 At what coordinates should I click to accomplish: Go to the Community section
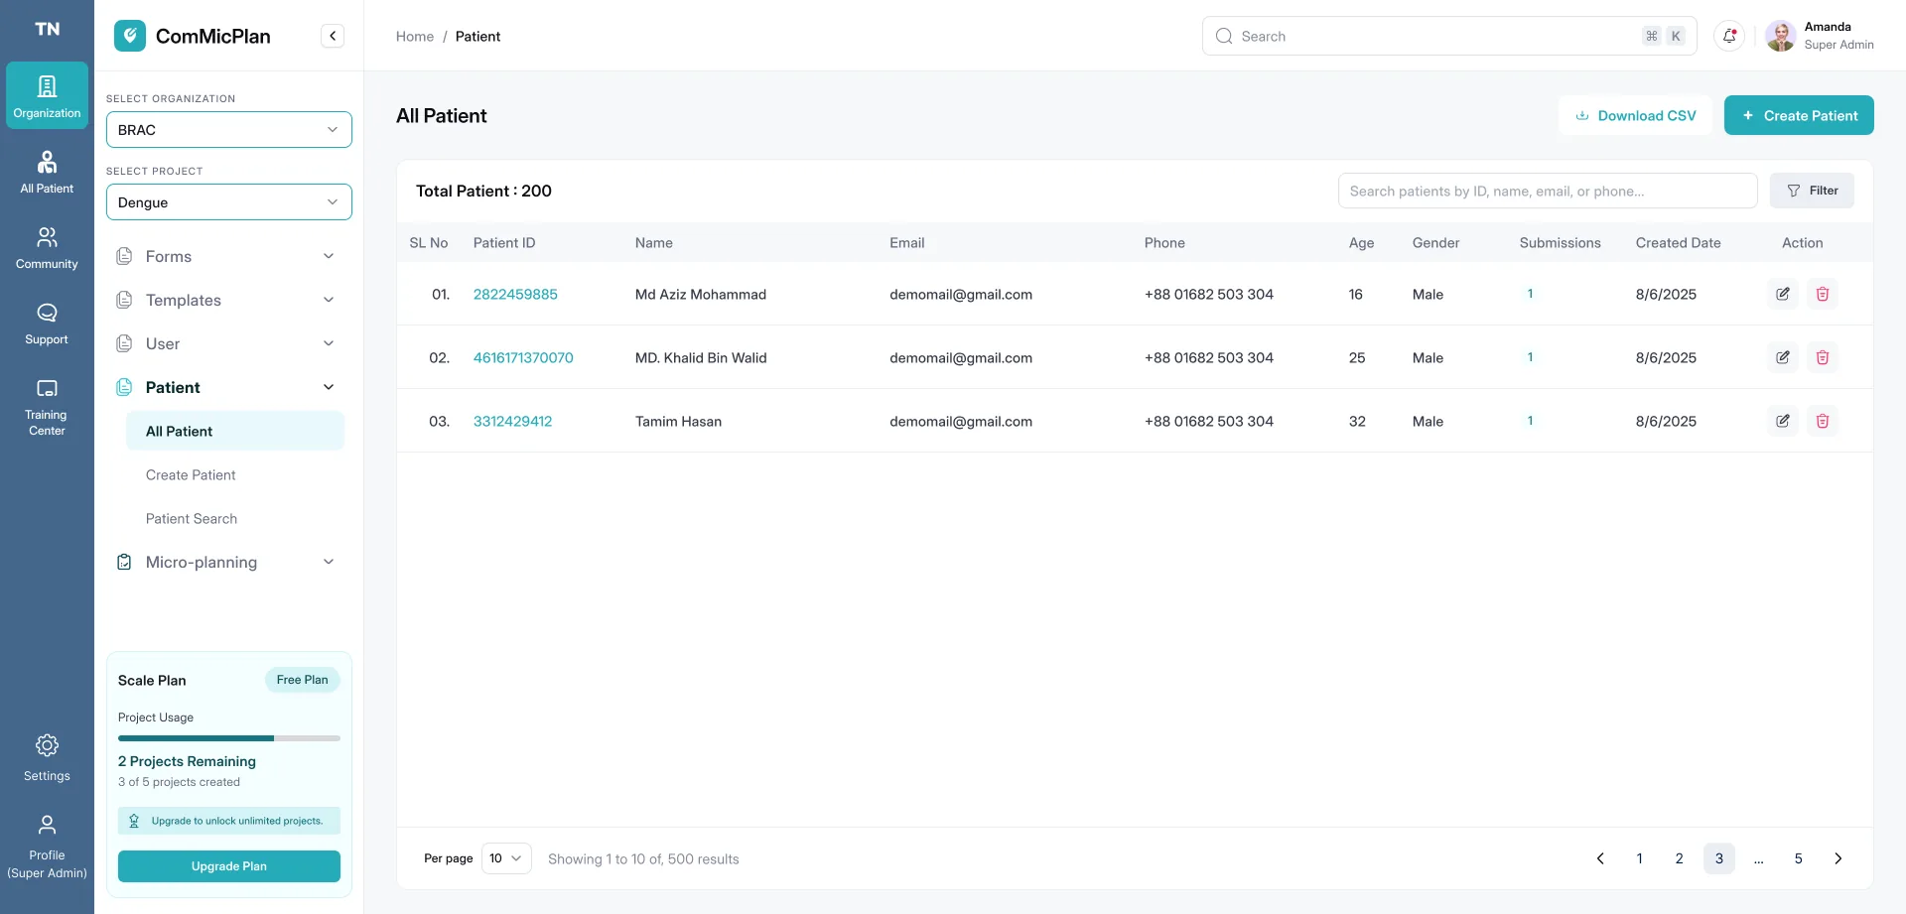pos(47,247)
